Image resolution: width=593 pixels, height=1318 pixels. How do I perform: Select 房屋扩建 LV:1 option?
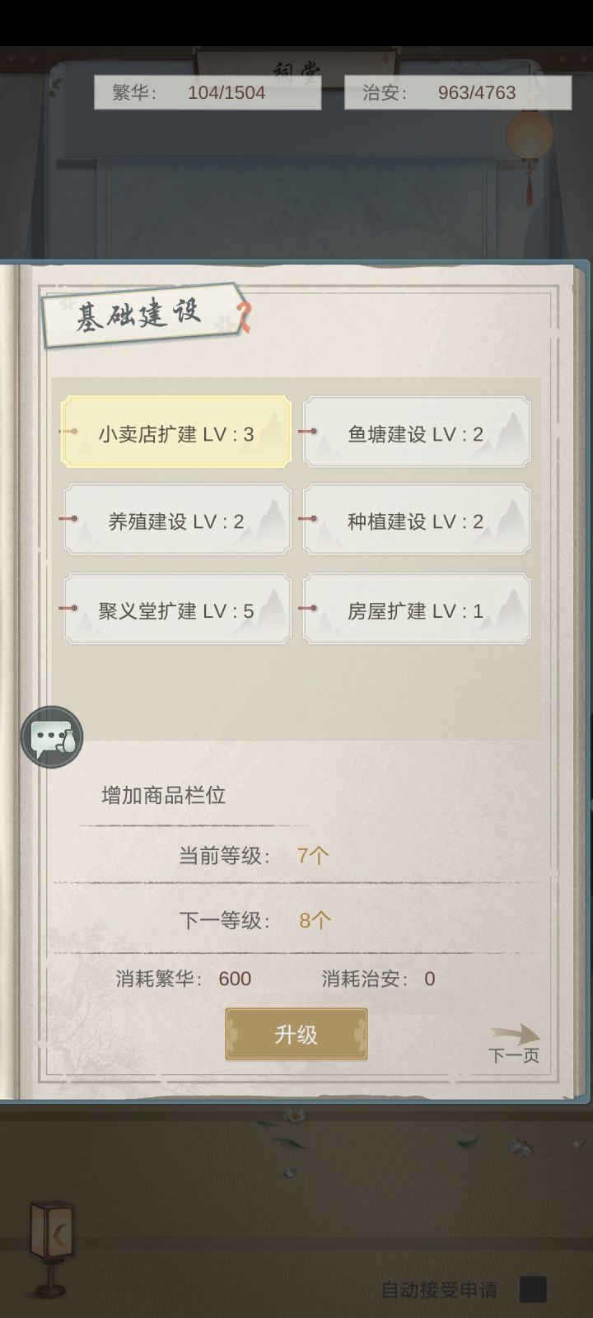(x=416, y=610)
